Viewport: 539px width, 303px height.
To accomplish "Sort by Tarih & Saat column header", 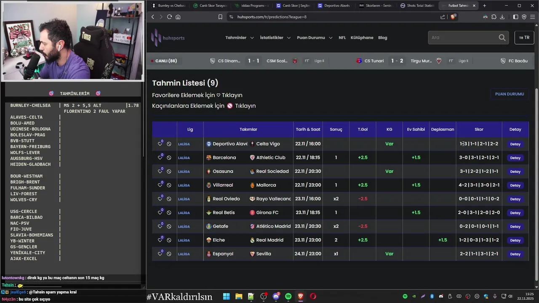I will tap(308, 129).
